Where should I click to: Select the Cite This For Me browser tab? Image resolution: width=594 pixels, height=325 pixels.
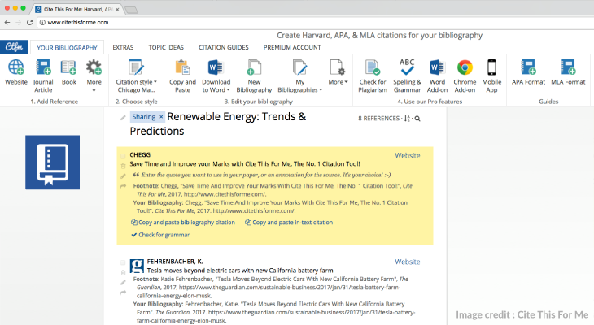click(x=76, y=10)
